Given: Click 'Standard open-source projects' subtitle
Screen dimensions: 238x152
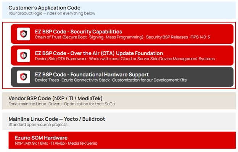Looking at the screenshot, I should (x=38, y=125).
